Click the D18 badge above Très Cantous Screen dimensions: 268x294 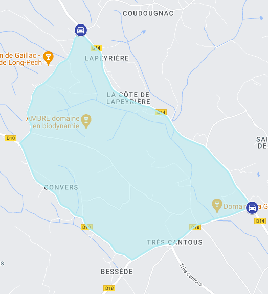click(x=195, y=227)
